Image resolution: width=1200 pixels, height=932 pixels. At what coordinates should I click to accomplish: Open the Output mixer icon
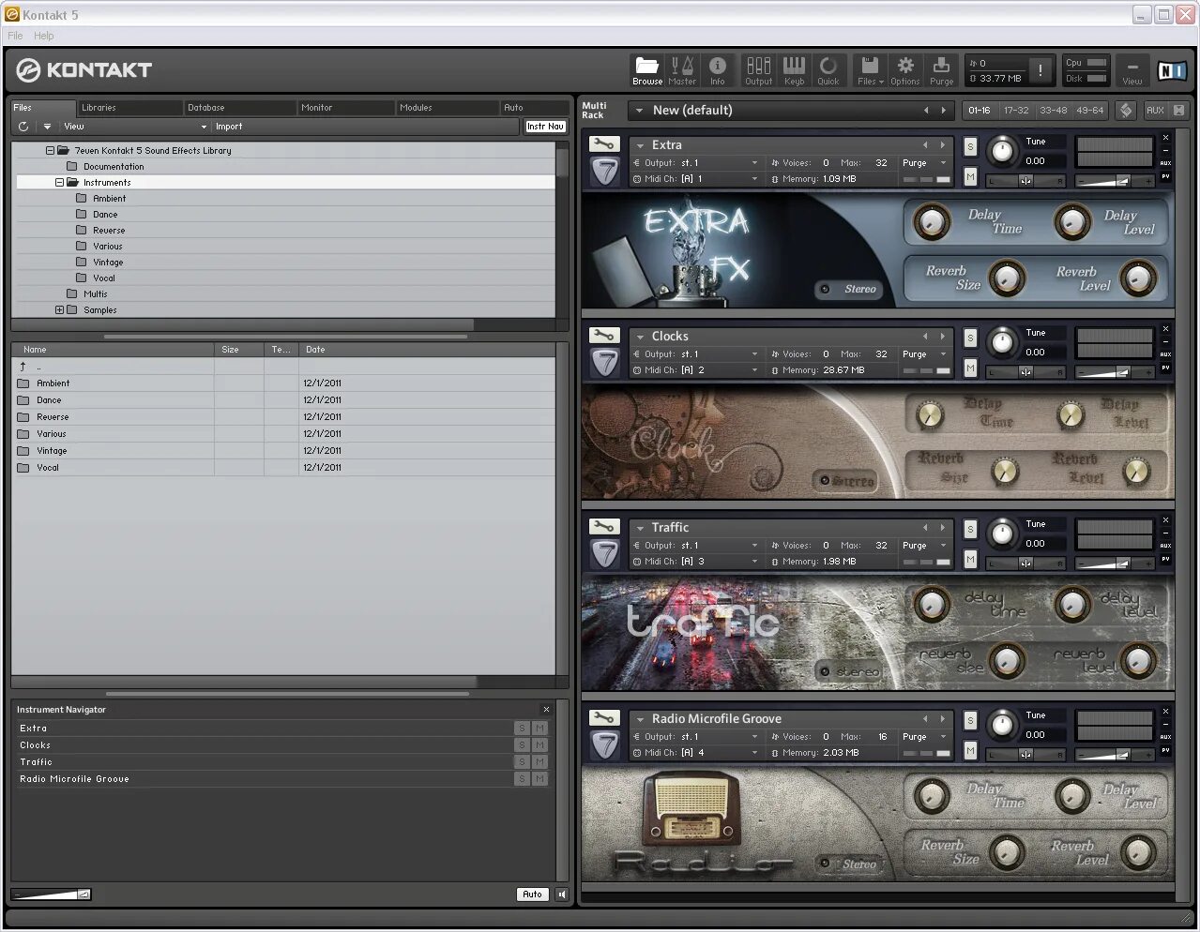(x=758, y=70)
